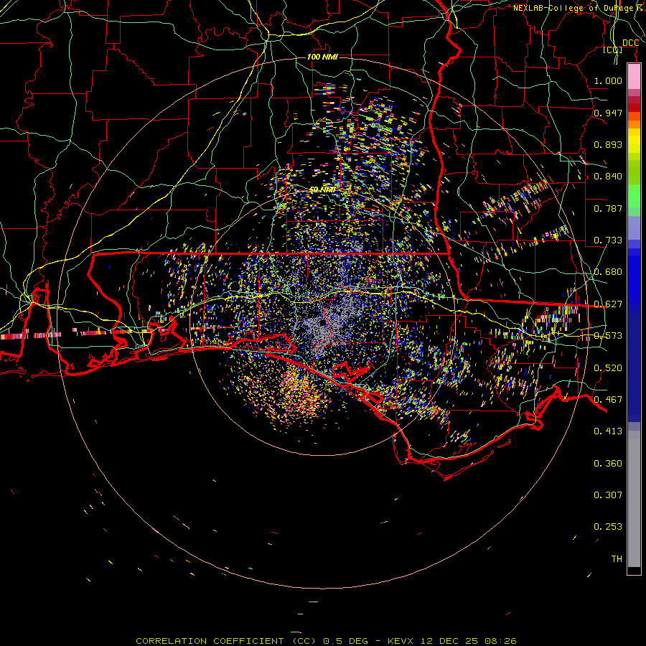Click the 0.520 scale value
This screenshot has width=646, height=646.
608,368
